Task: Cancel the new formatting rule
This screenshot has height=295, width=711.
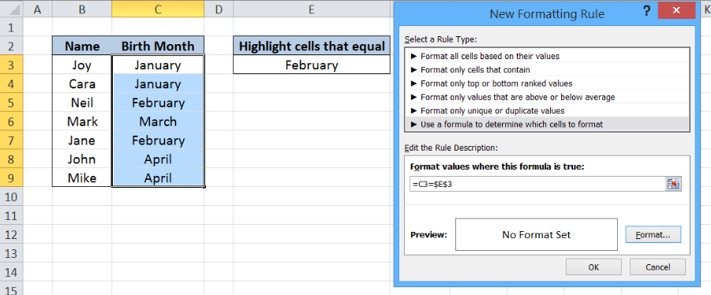Action: click(657, 267)
